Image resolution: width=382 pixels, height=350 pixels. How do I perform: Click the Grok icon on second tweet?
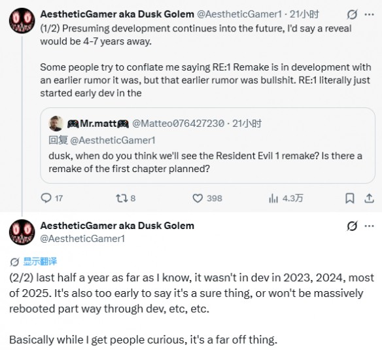point(353,226)
